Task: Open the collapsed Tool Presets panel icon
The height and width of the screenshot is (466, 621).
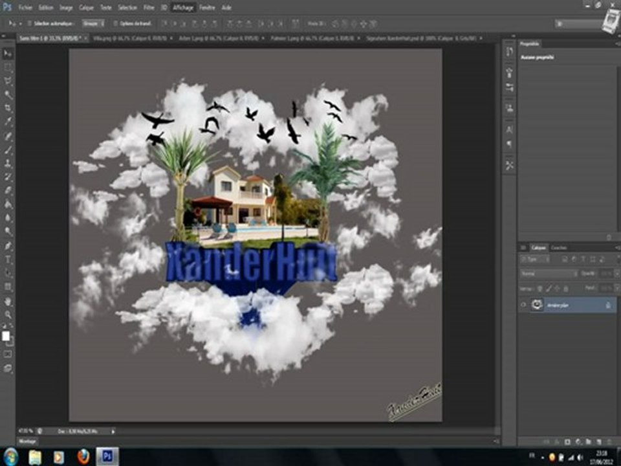Action: coord(510,165)
